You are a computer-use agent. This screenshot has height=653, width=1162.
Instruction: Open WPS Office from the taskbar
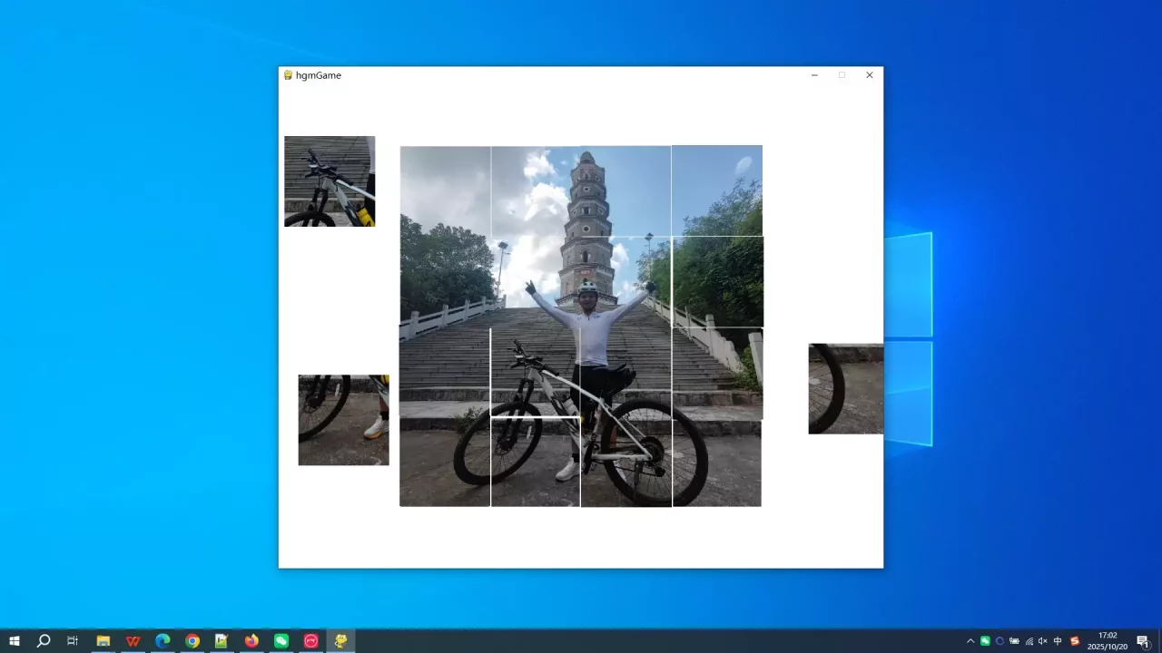(133, 641)
